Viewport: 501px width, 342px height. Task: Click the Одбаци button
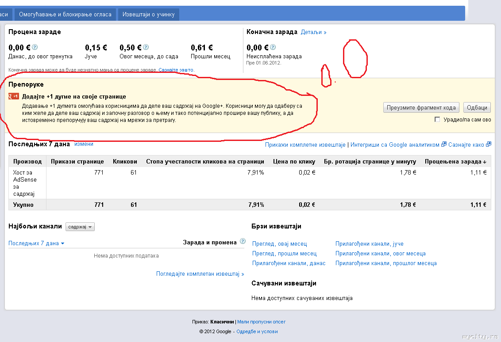pyautogui.click(x=477, y=107)
